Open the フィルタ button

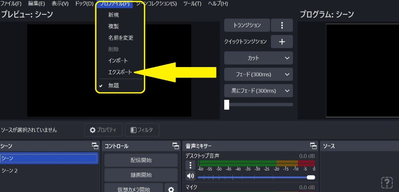point(142,130)
